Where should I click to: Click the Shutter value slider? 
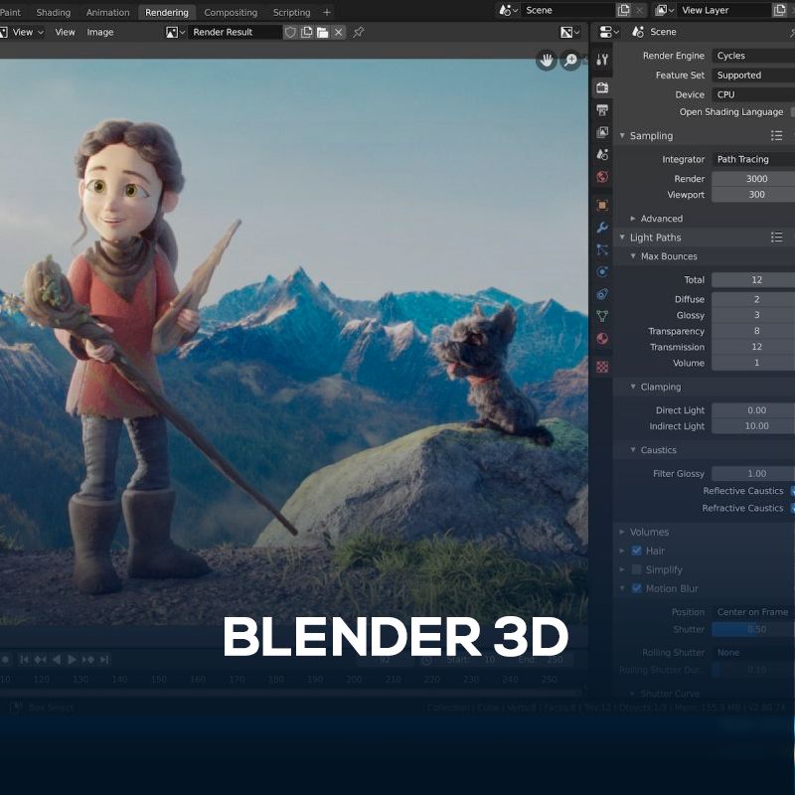tap(753, 629)
